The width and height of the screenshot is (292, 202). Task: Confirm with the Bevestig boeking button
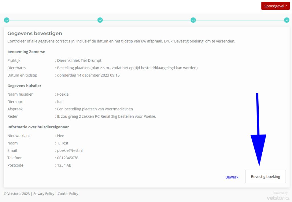pos(265,177)
